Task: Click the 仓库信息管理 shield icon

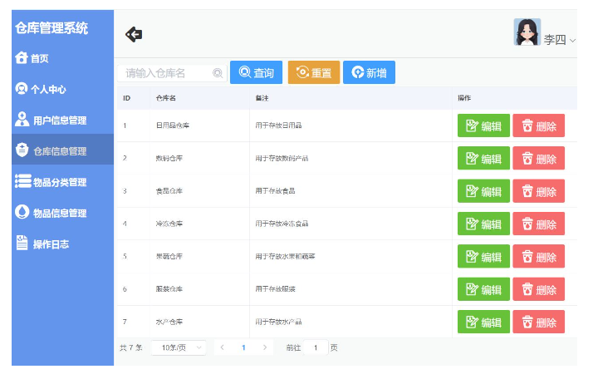Action: (x=22, y=150)
